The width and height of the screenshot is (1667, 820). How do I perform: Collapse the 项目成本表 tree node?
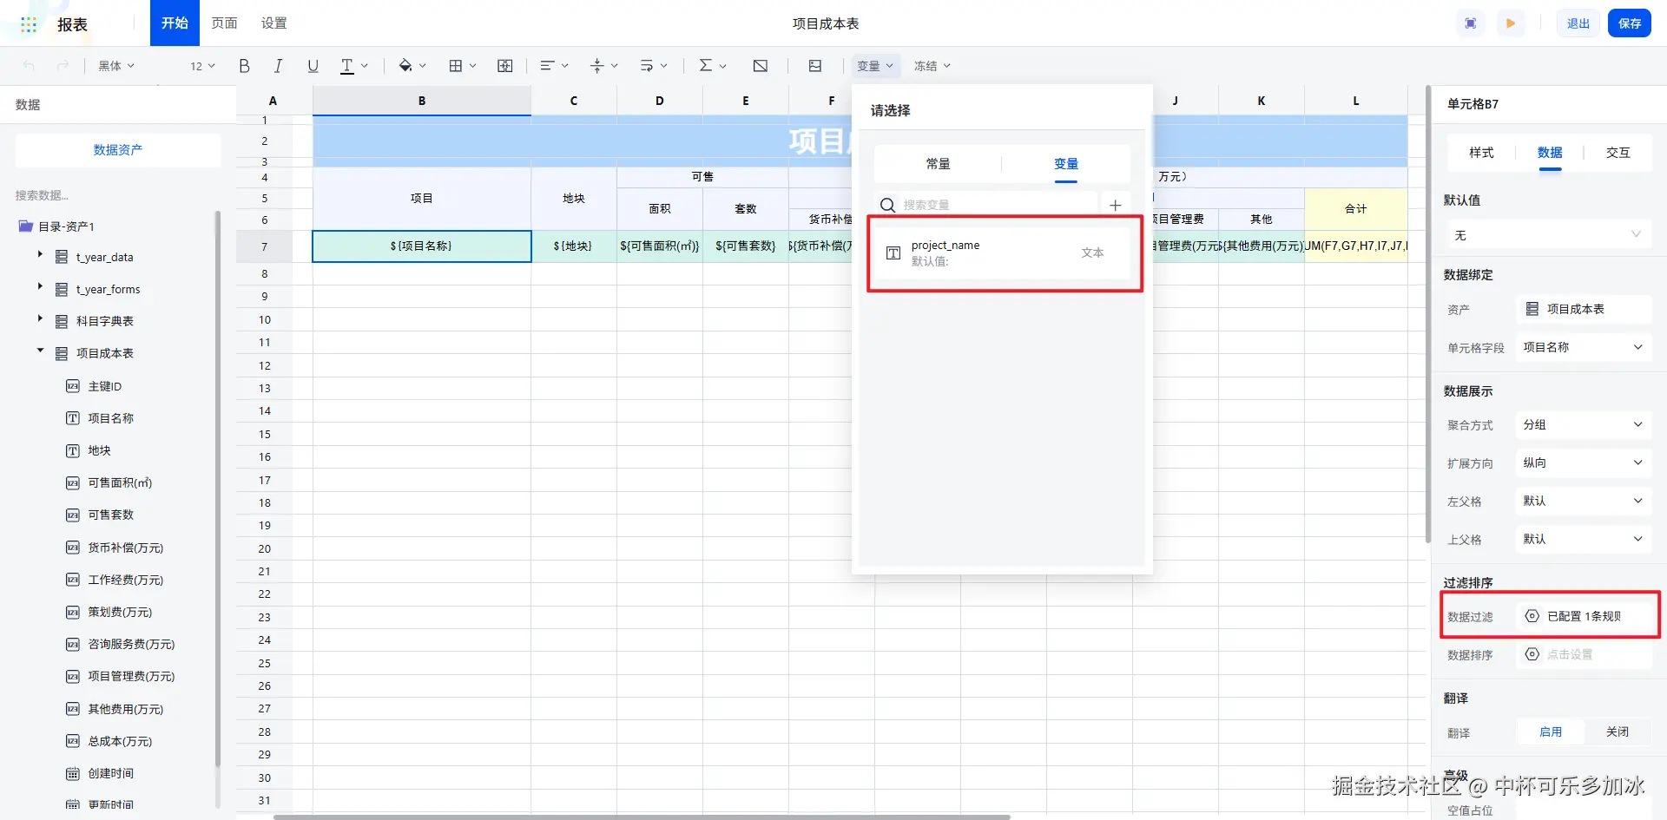pos(40,351)
